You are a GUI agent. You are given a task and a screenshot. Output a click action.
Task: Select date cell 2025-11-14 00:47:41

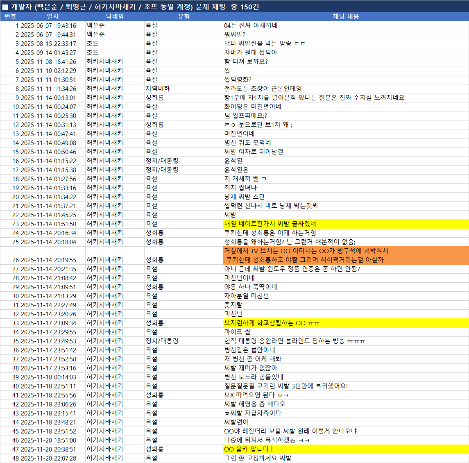53,134
